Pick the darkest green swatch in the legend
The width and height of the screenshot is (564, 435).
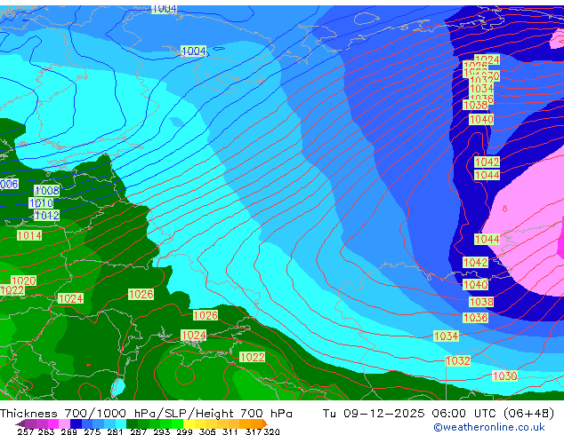point(132,423)
